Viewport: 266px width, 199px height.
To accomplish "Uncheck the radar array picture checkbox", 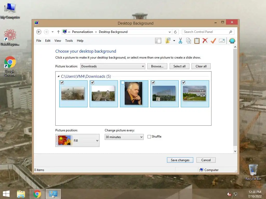I will point(153,83).
